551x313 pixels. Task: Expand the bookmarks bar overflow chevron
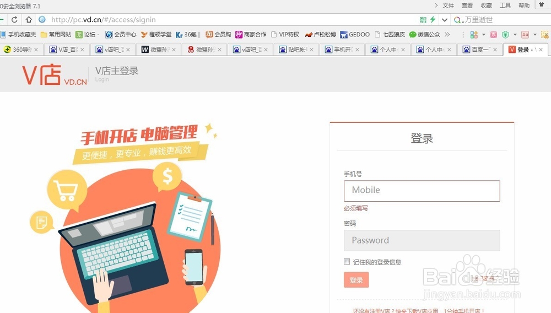pyautogui.click(x=447, y=34)
